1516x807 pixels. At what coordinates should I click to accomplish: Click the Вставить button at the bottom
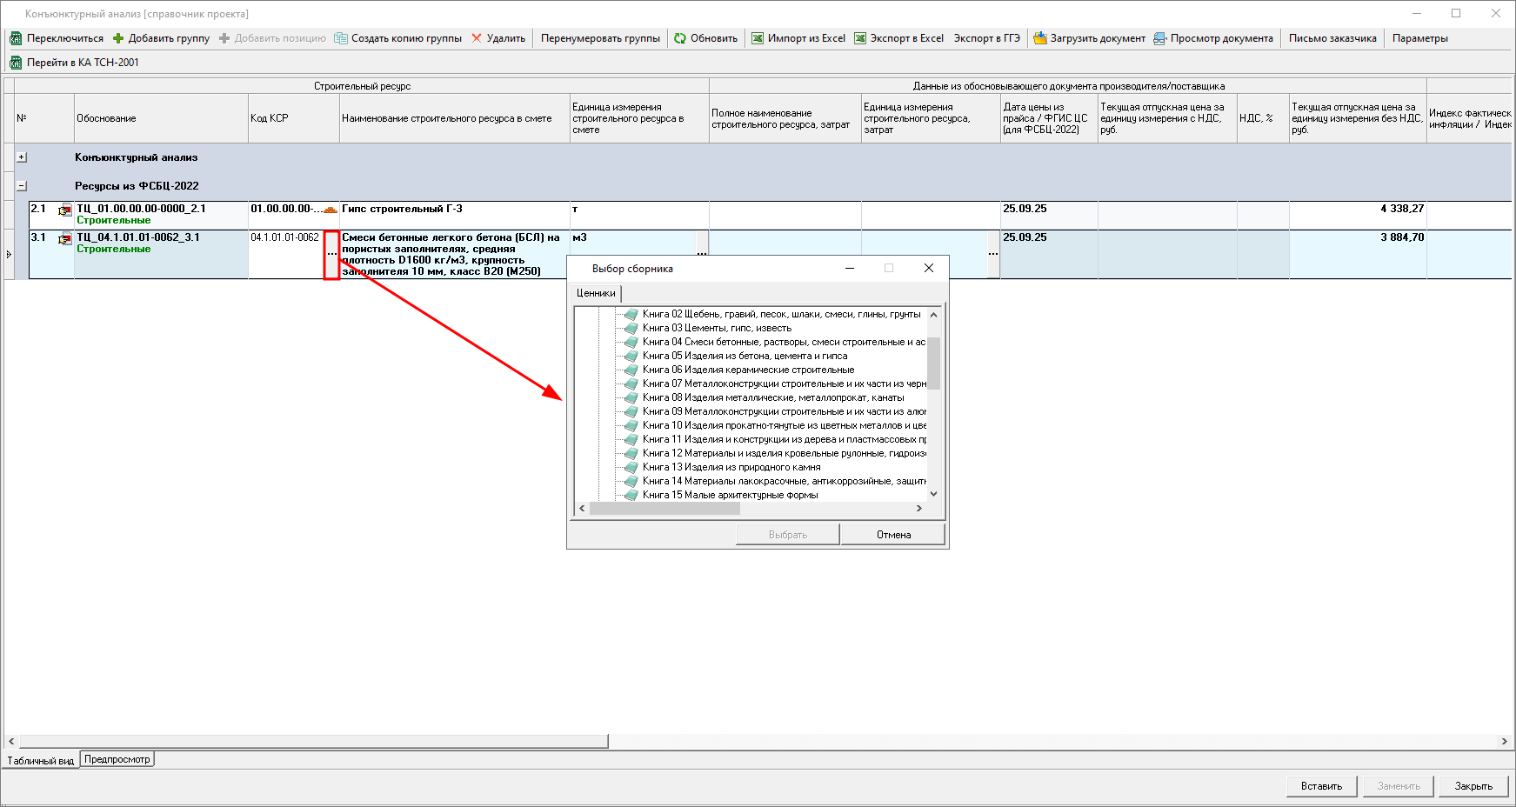click(1321, 786)
